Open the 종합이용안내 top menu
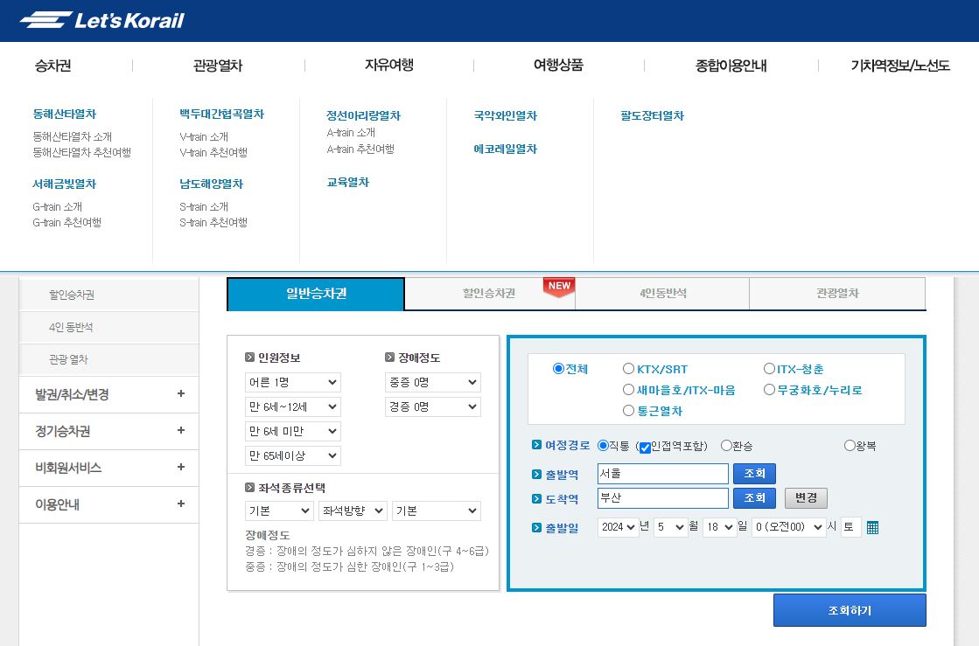This screenshot has width=979, height=646. [x=731, y=66]
